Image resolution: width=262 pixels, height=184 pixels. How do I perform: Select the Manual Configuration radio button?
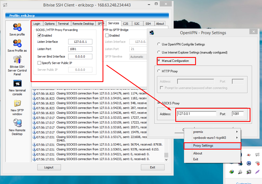159,61
